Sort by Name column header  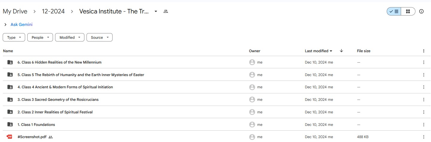click(8, 51)
